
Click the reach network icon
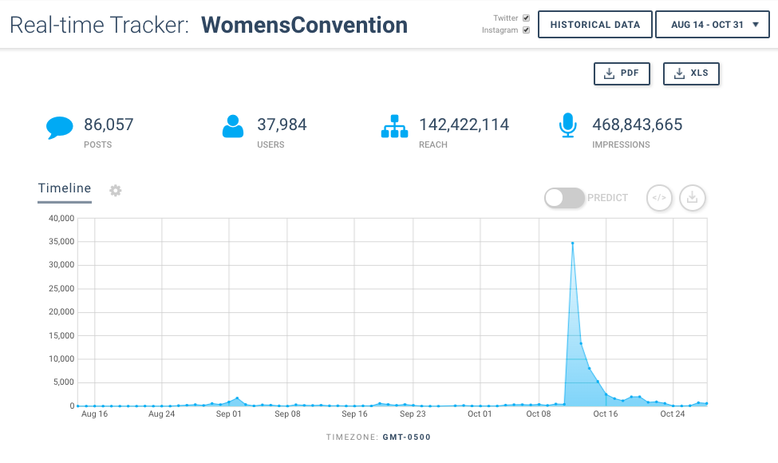pos(394,126)
